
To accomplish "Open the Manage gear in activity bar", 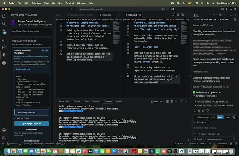I will point(4,138).
